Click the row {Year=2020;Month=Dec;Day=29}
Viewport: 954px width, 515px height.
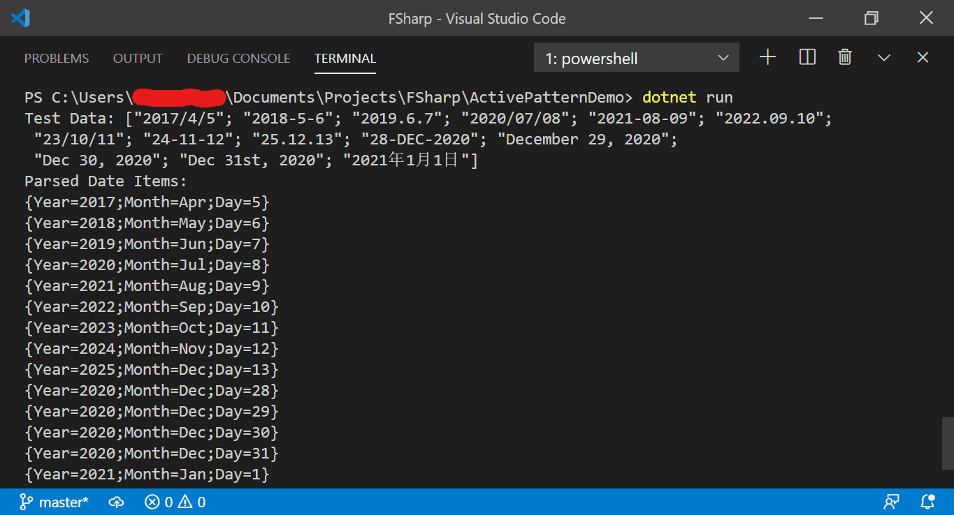pos(152,412)
